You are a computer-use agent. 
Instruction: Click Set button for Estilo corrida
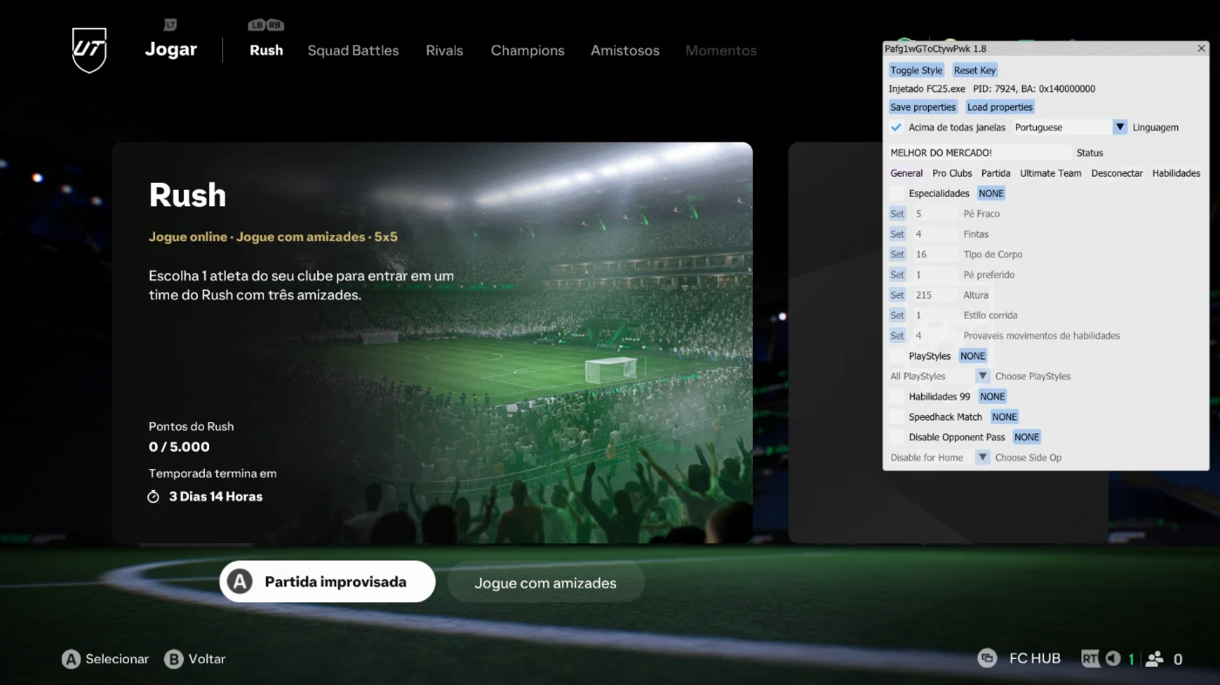point(898,315)
